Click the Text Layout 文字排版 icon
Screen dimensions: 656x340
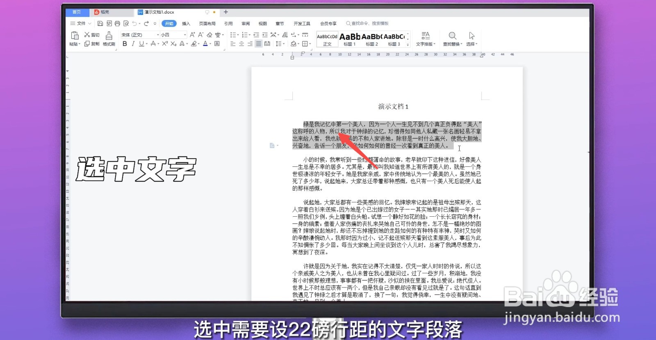(x=426, y=36)
